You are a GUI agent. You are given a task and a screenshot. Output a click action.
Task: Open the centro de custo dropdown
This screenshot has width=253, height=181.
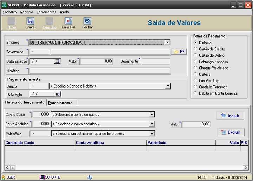click(x=151, y=115)
